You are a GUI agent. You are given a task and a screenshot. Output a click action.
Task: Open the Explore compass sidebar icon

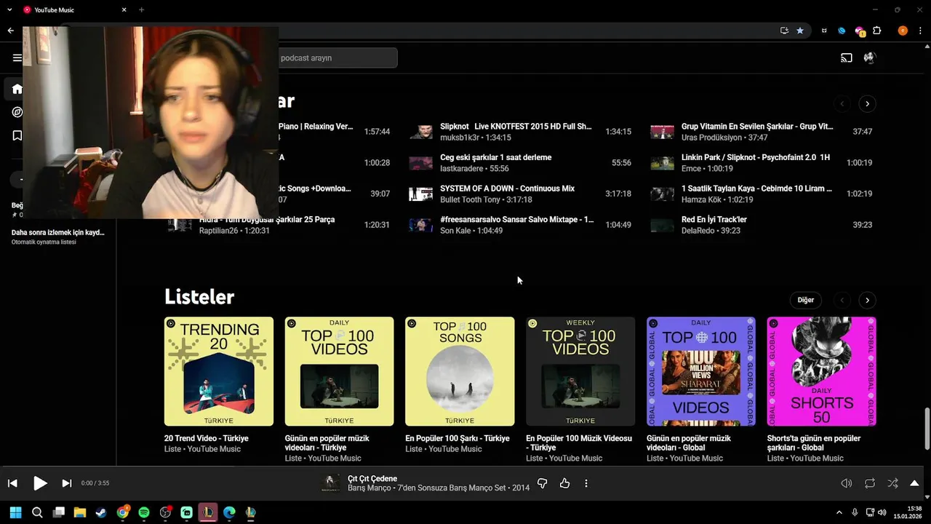[x=17, y=112]
